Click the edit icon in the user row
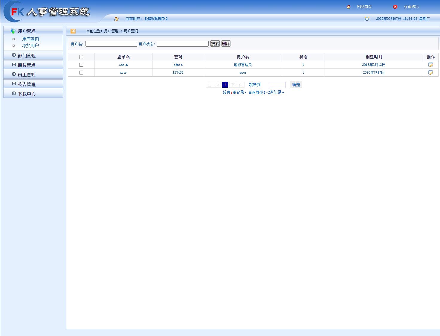Screen dimensions: 440x336 click(x=430, y=72)
